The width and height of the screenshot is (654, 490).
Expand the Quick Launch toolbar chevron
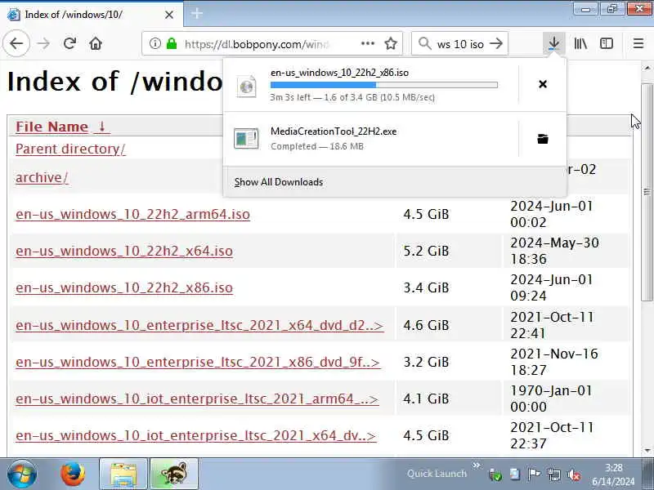pos(477,465)
